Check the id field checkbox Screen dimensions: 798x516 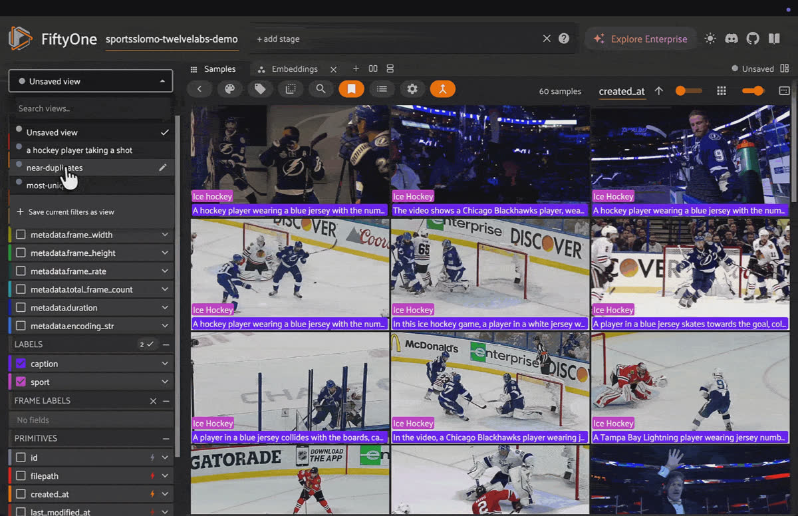pyautogui.click(x=21, y=457)
